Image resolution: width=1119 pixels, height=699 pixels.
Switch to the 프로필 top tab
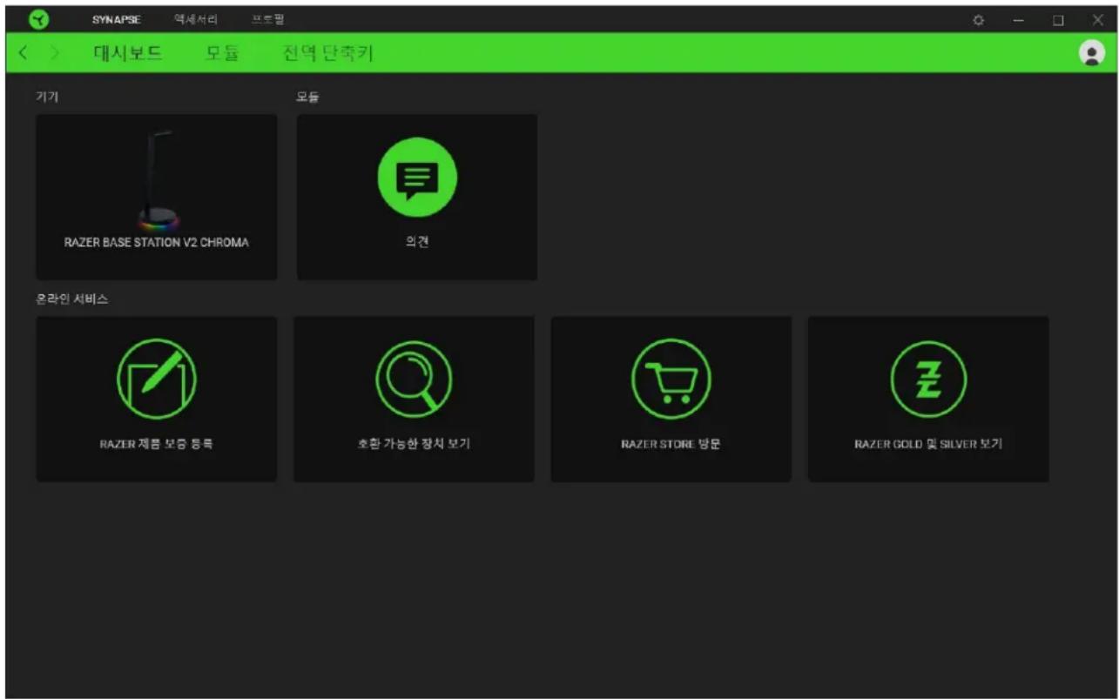[268, 19]
